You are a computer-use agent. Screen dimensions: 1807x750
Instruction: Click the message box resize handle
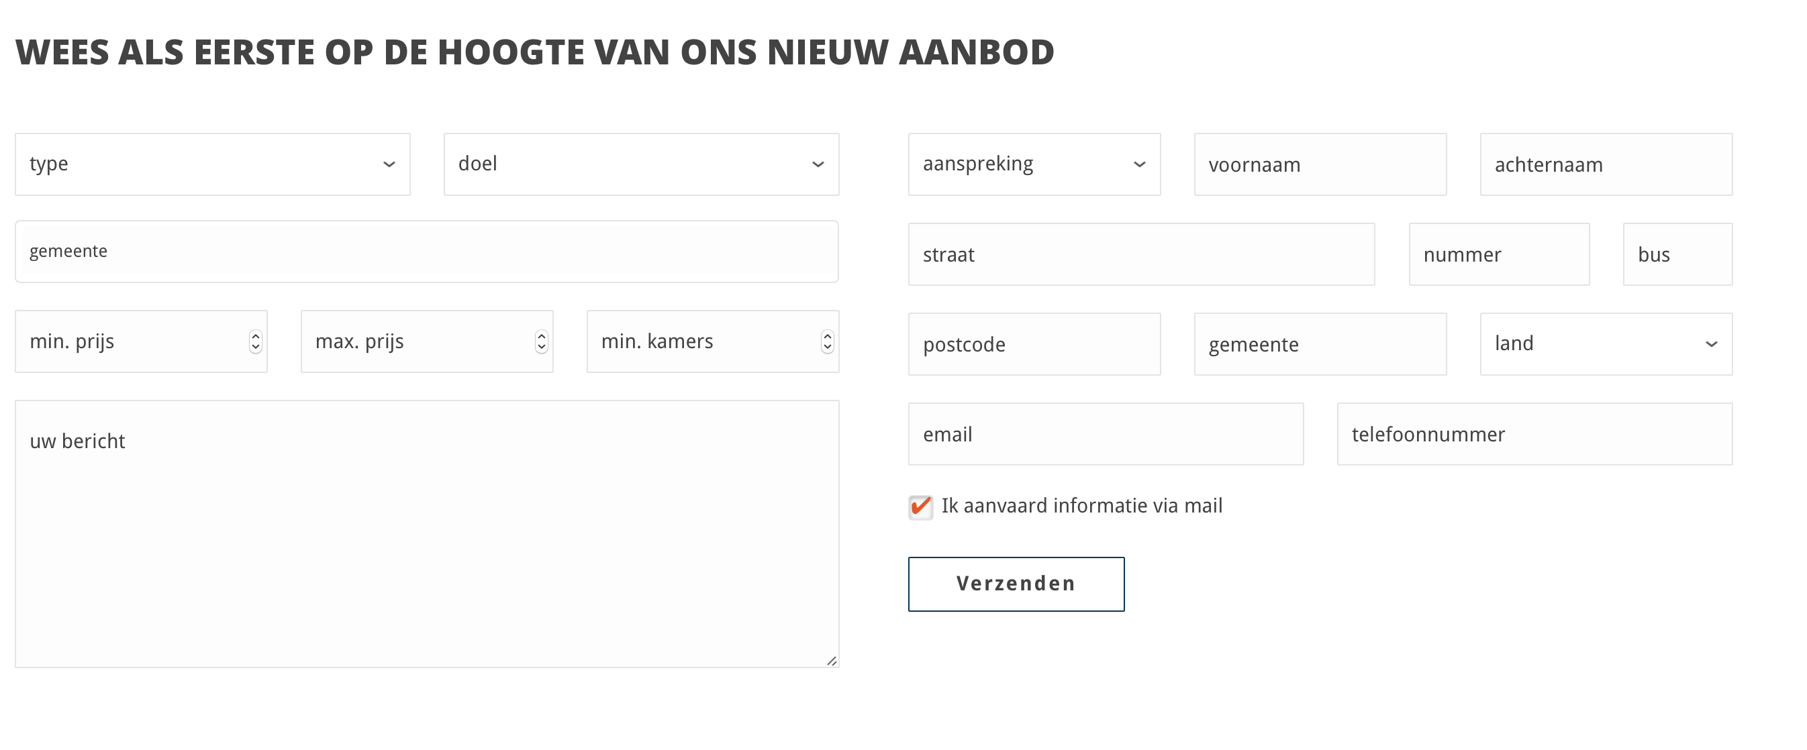(x=831, y=660)
